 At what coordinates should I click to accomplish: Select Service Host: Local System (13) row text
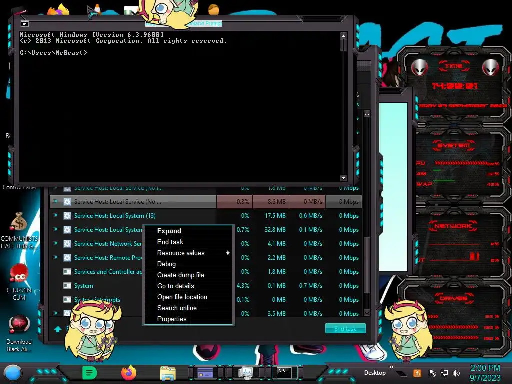click(115, 216)
